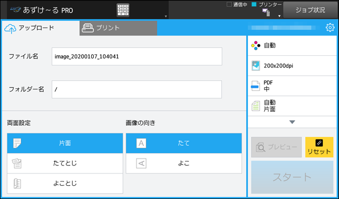The image size is (339, 199).
Task: Toggle the プリンター indicator box
Action: 254,4
